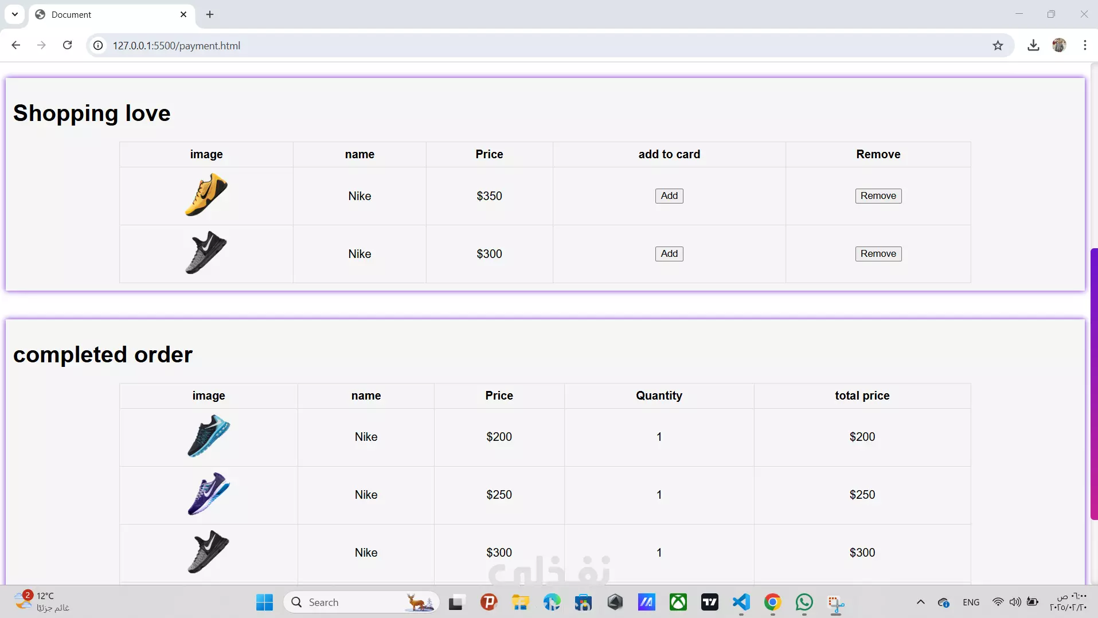Click the 'completed order' heading
Viewport: 1098px width, 618px height.
[x=103, y=354]
